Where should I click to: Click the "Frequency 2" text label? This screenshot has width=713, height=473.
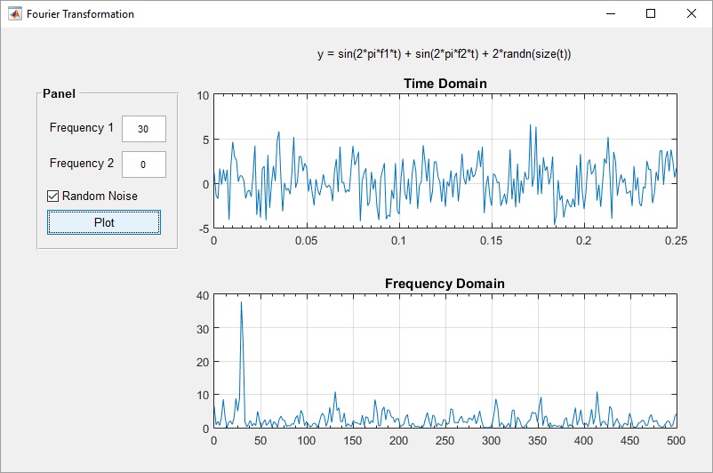[x=82, y=164]
